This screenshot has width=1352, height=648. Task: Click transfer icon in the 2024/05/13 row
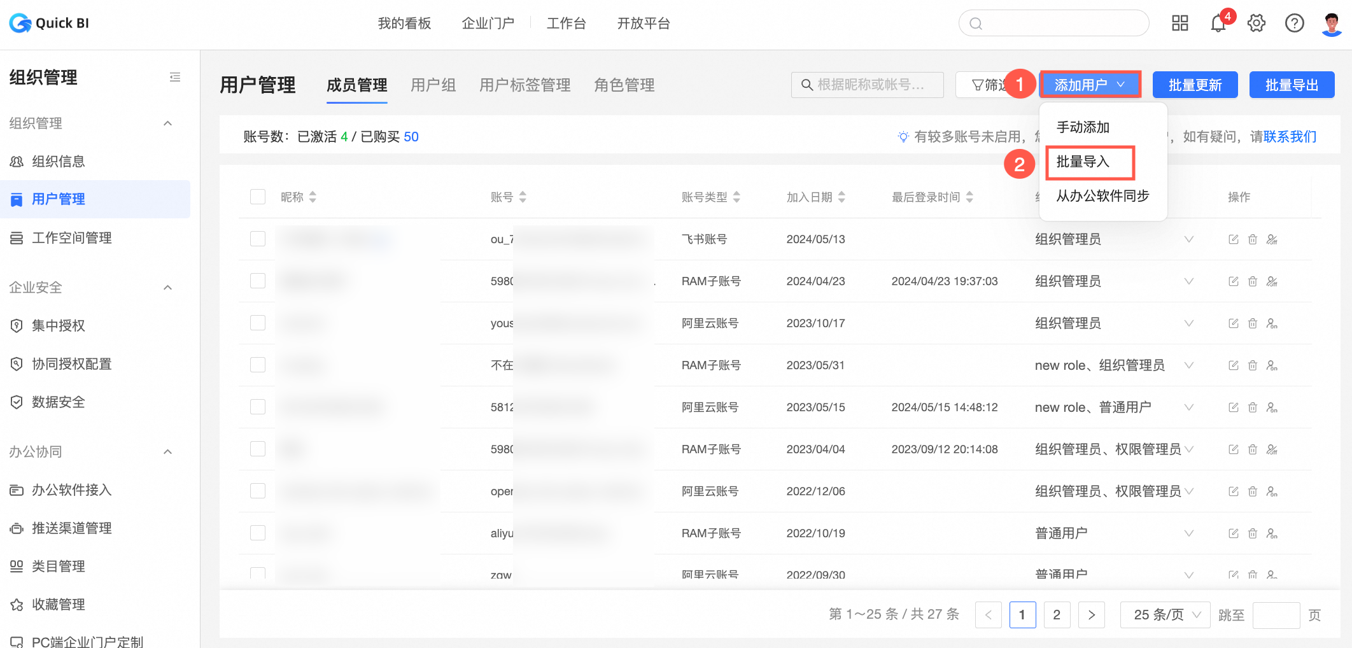1272,239
